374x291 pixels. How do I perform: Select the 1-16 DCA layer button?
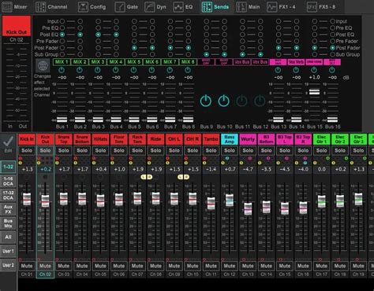click(8, 181)
